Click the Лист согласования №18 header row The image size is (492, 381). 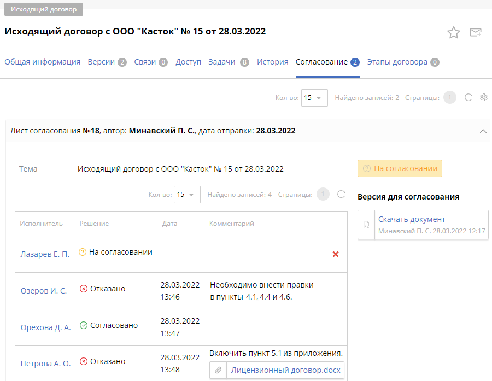248,131
